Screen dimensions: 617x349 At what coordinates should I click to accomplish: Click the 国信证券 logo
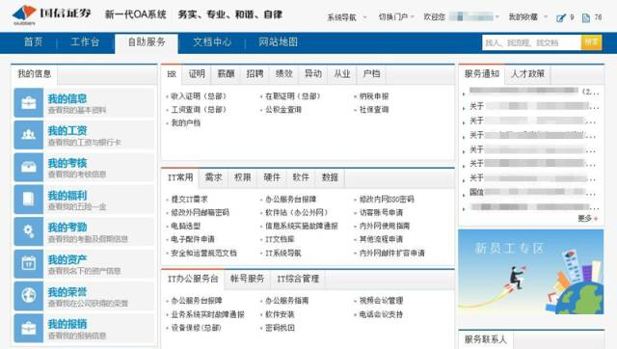(52, 15)
